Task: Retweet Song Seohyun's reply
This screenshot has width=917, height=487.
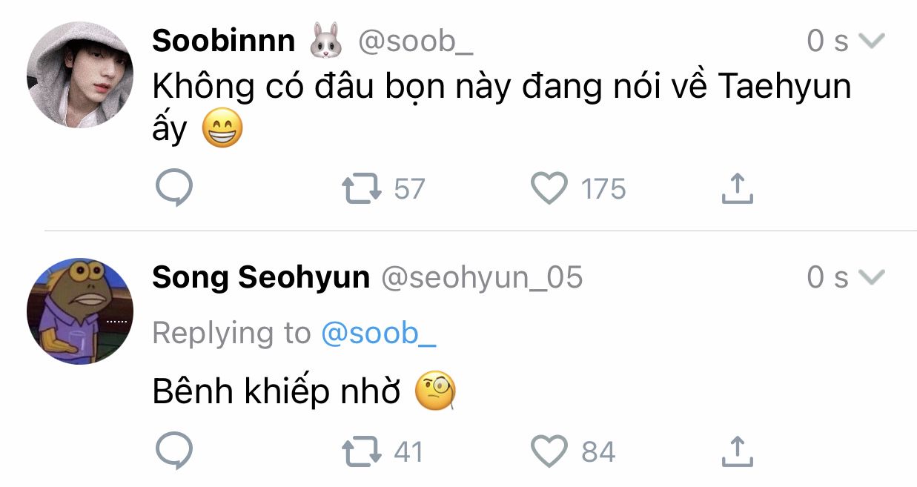Action: [x=362, y=451]
